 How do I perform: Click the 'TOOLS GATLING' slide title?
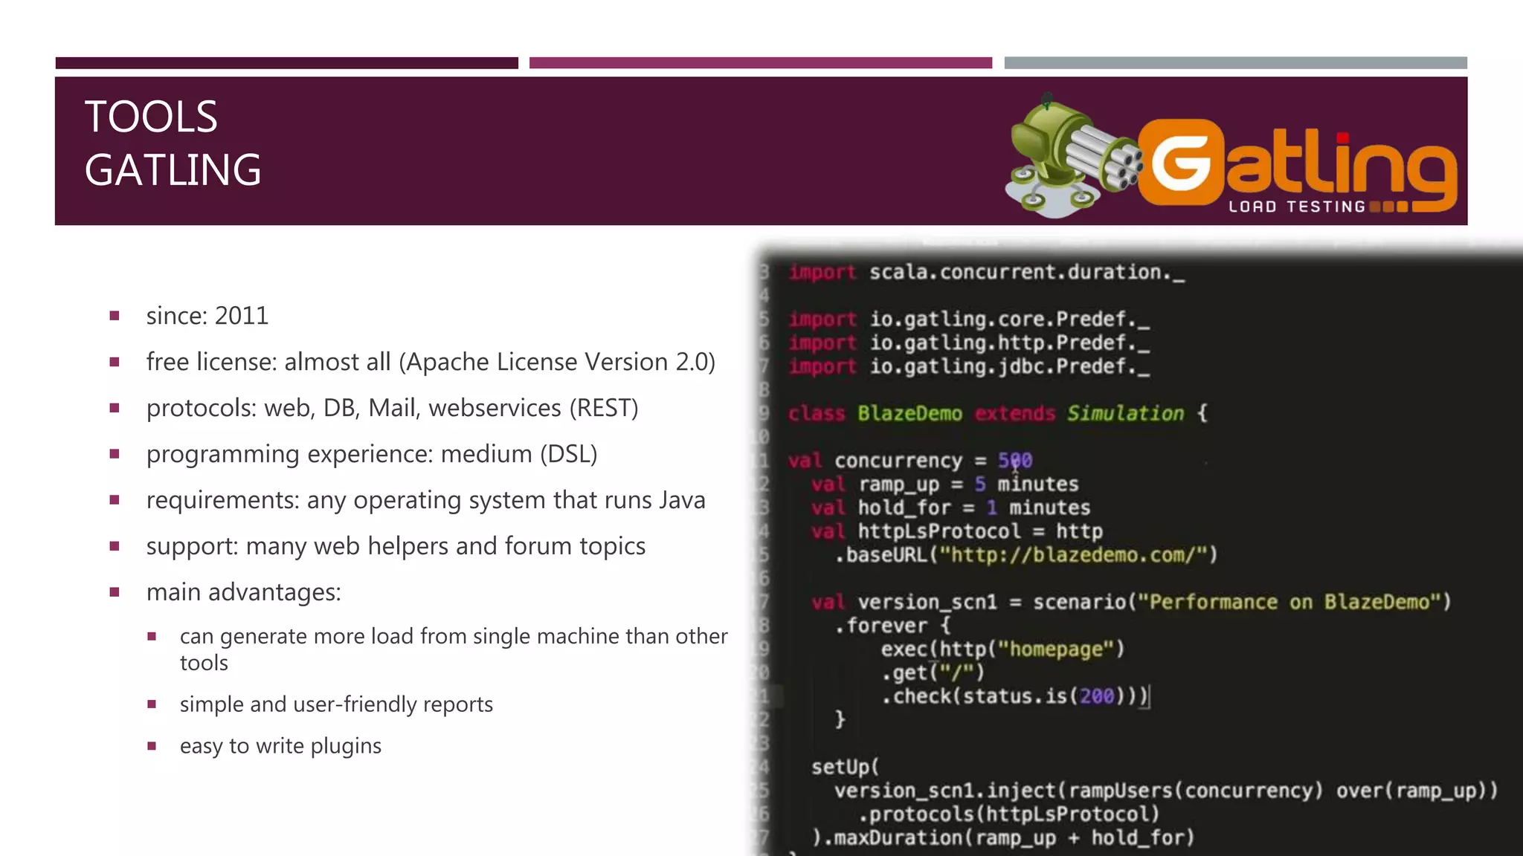click(173, 143)
